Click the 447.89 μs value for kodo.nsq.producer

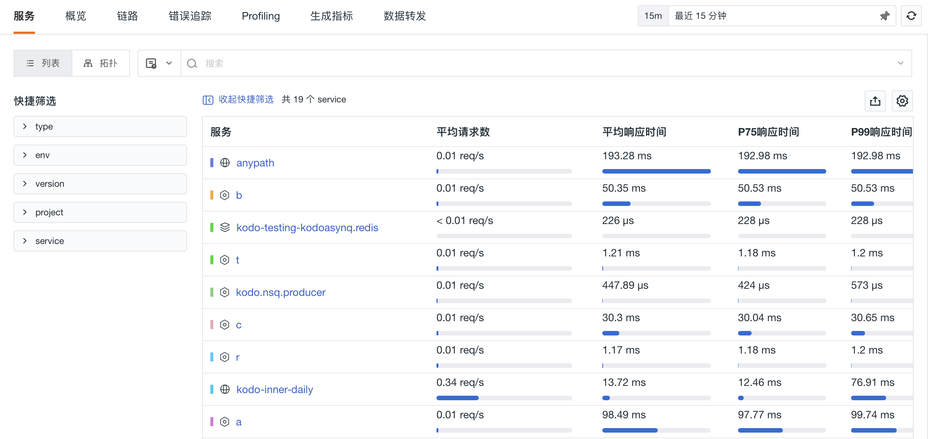click(x=625, y=285)
